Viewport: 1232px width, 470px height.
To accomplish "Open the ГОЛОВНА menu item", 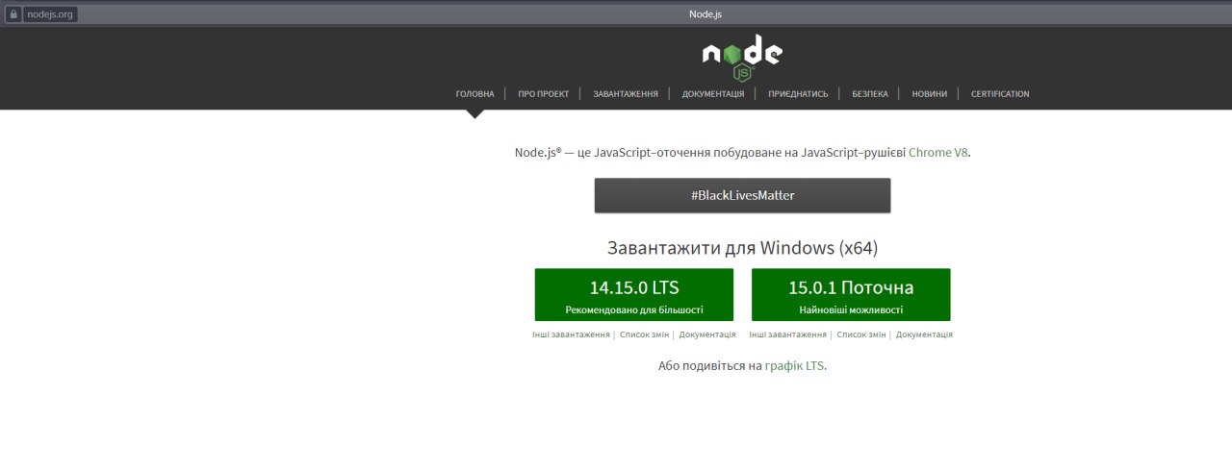I will 475,94.
